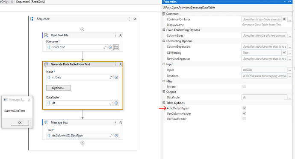This screenshot has width=295, height=159.
Task: Collapse the Input properties section
Action: tap(164, 64)
